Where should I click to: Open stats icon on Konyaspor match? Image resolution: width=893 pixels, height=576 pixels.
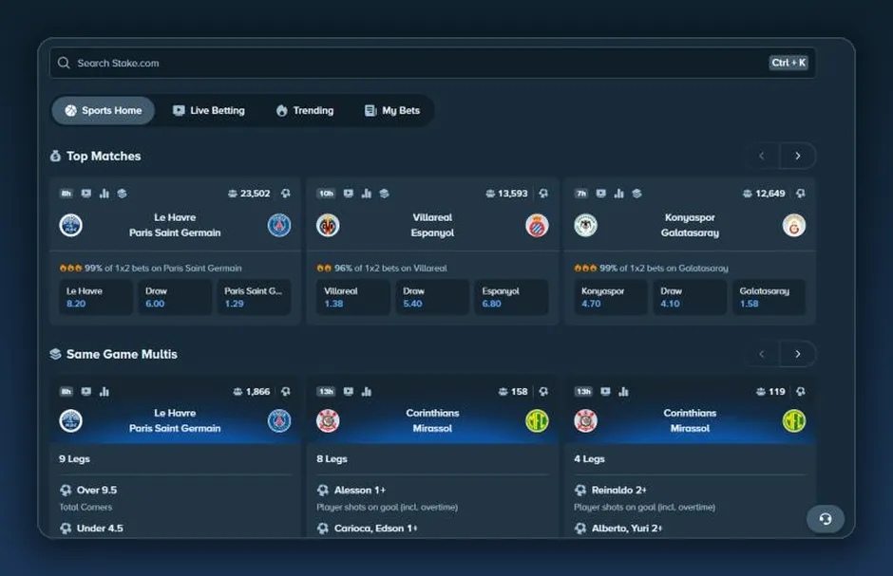[619, 194]
